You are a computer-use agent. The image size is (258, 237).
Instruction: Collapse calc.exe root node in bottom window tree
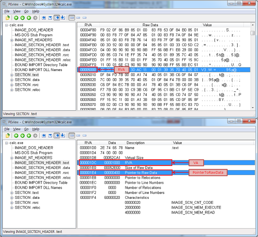(x=6, y=143)
